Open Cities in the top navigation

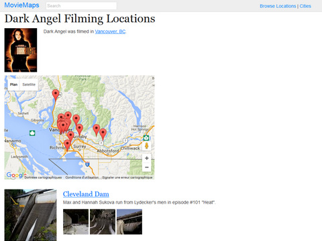(x=305, y=6)
